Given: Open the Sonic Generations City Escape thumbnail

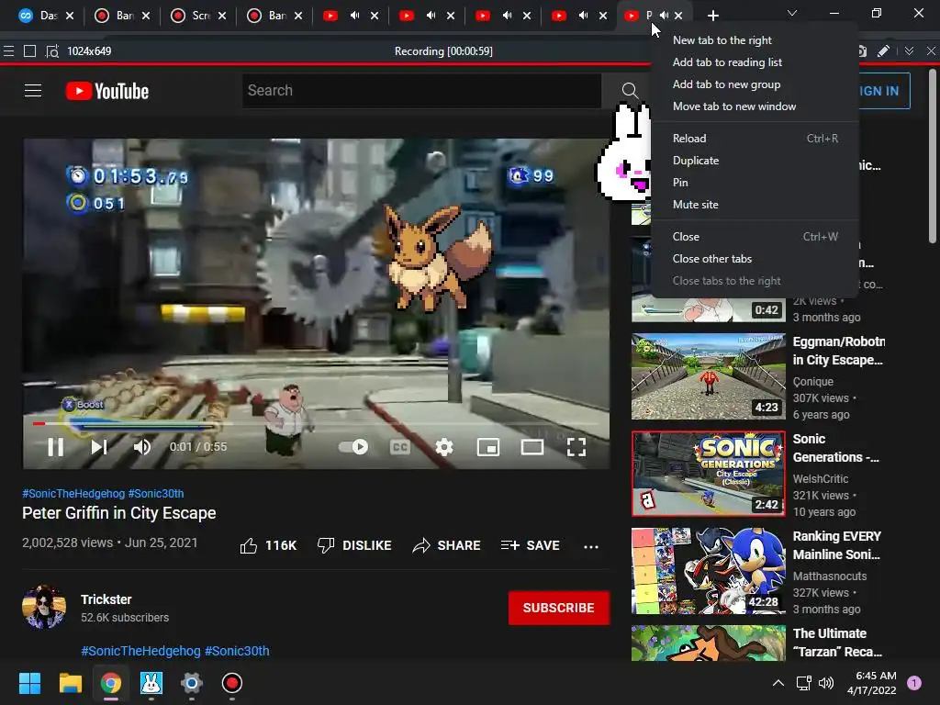Looking at the screenshot, I should [x=708, y=474].
